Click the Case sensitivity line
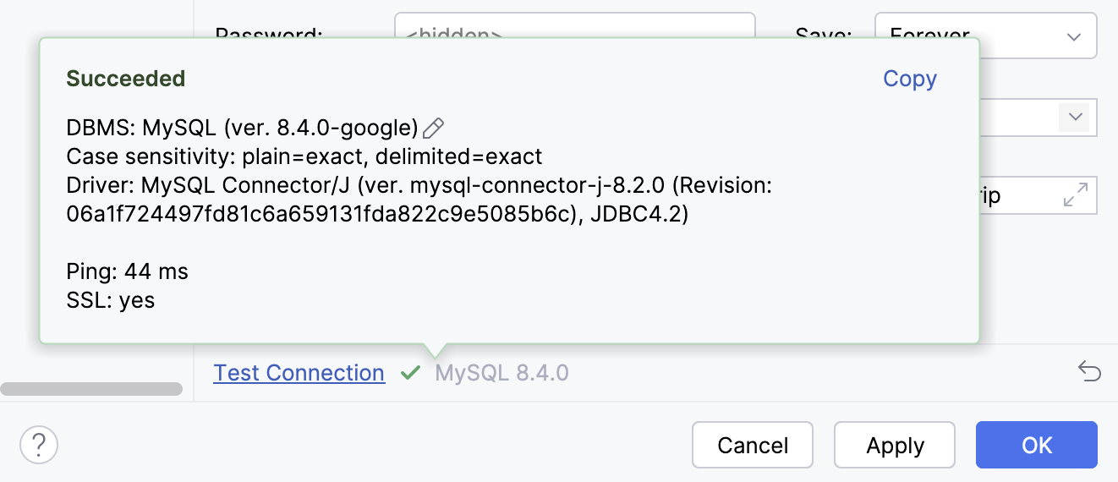This screenshot has height=482, width=1118. [x=304, y=156]
